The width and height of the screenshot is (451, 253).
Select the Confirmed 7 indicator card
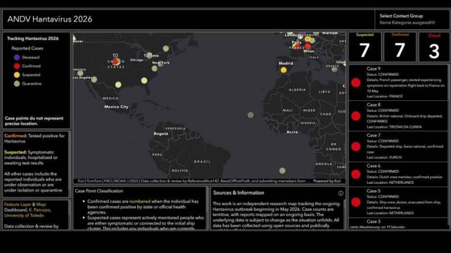click(x=400, y=47)
